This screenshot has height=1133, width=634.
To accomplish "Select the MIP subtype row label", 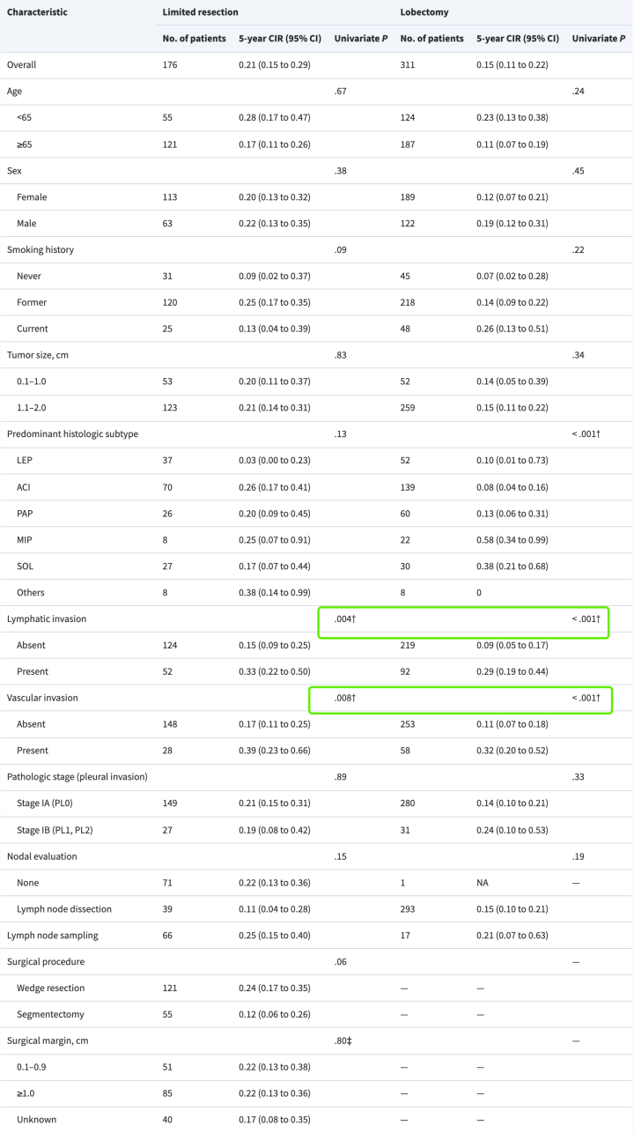I will coord(26,540).
